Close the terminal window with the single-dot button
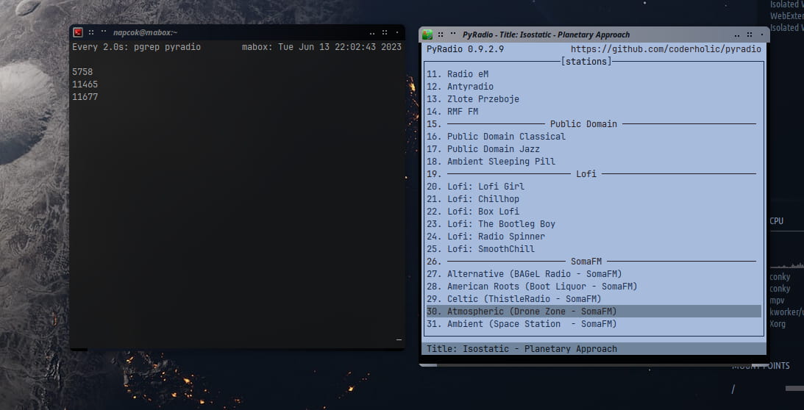The height and width of the screenshot is (410, 804). pos(397,33)
